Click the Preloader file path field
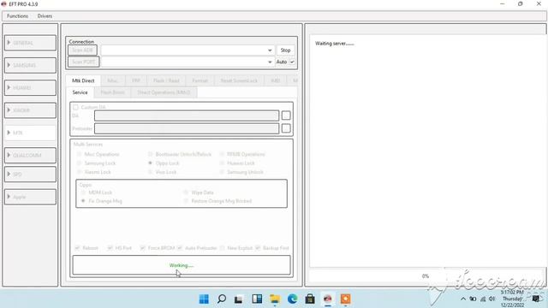Image resolution: width=548 pixels, height=308 pixels. [x=187, y=128]
